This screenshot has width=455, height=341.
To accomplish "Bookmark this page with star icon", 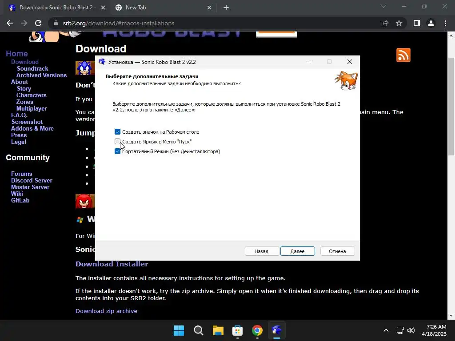I will (399, 23).
